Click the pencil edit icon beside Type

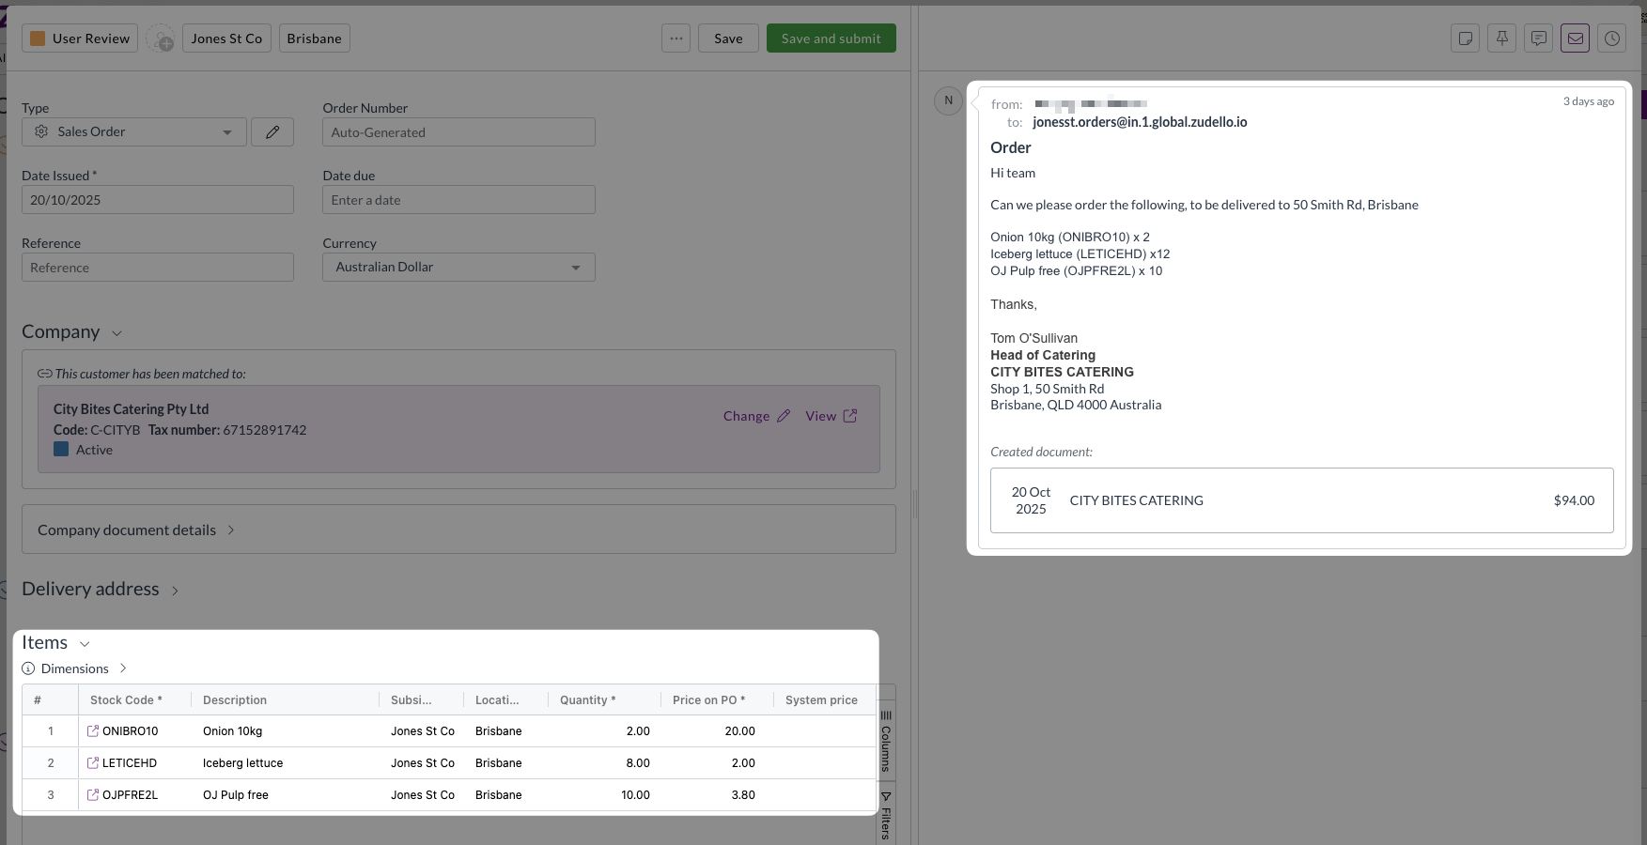click(272, 132)
